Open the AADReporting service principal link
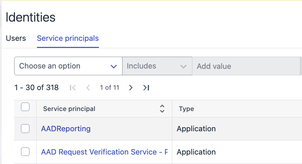The width and height of the screenshot is (302, 164). [x=66, y=129]
